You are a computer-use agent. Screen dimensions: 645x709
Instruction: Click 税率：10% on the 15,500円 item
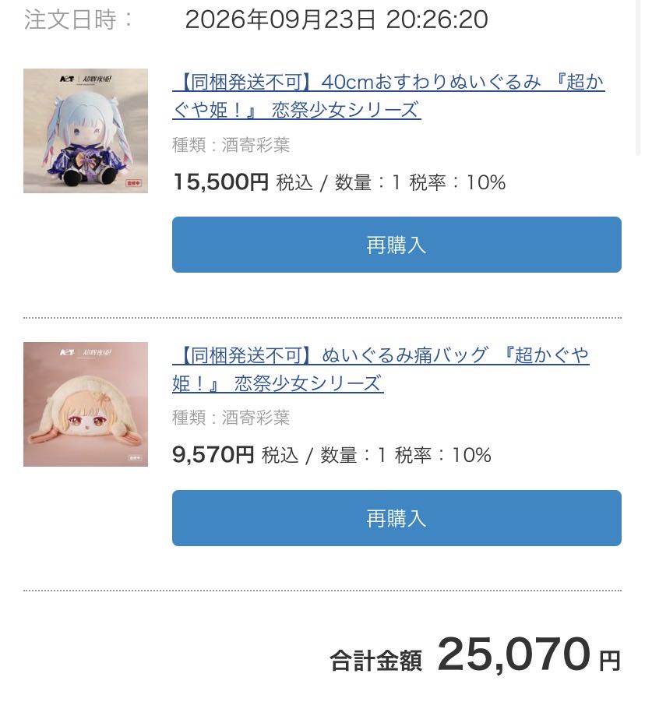(457, 182)
